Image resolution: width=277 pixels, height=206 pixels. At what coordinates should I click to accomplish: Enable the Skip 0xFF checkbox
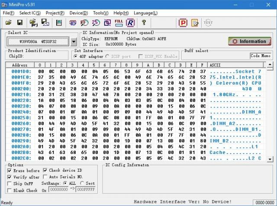(10, 183)
